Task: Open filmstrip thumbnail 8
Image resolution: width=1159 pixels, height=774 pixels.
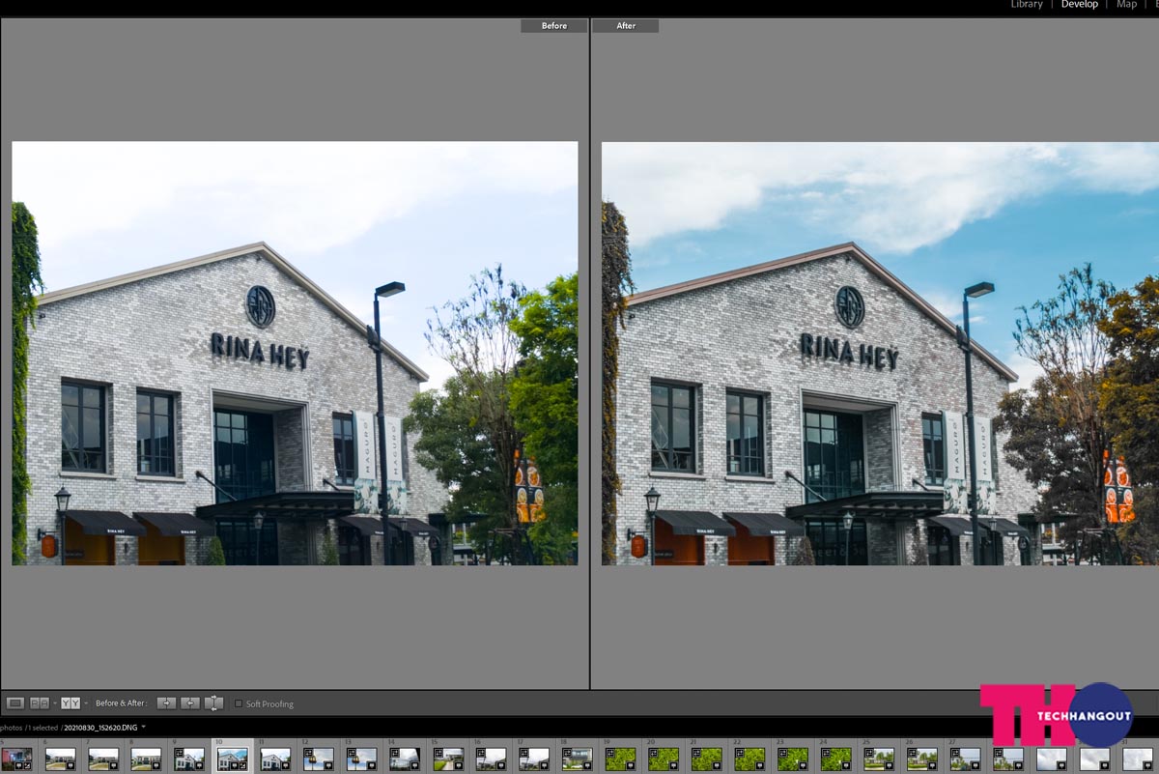Action: tap(146, 759)
